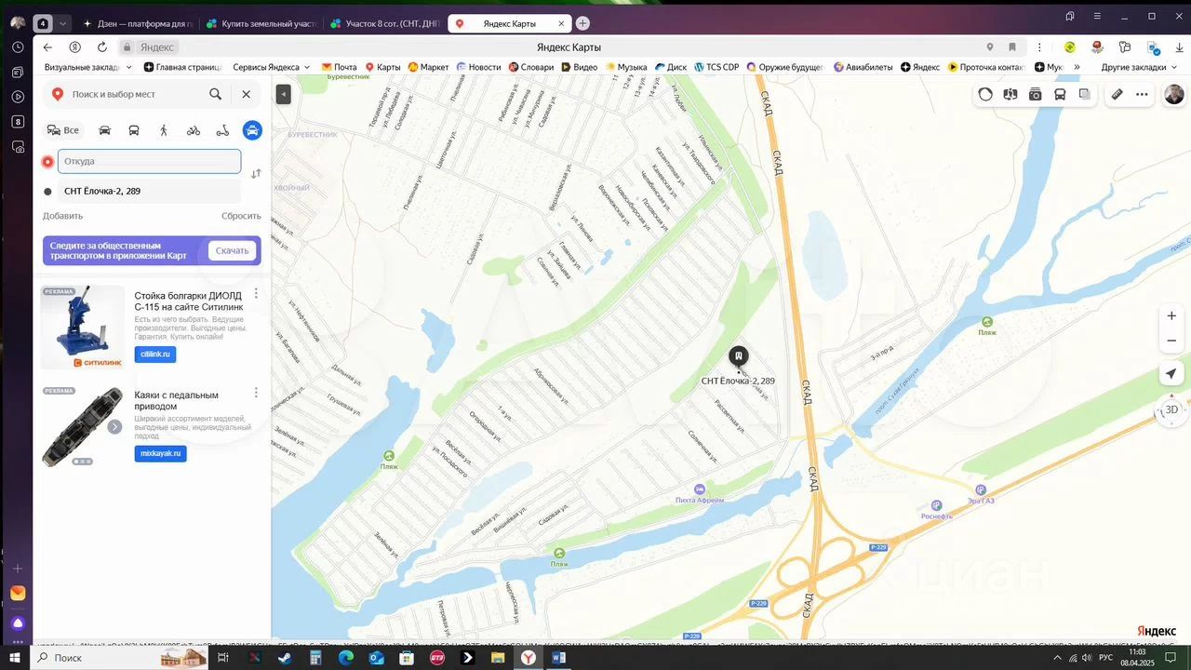This screenshot has width=1191, height=670.
Task: Expand the Сервисы Яндекса bookmarks dropdown
Action: (272, 67)
